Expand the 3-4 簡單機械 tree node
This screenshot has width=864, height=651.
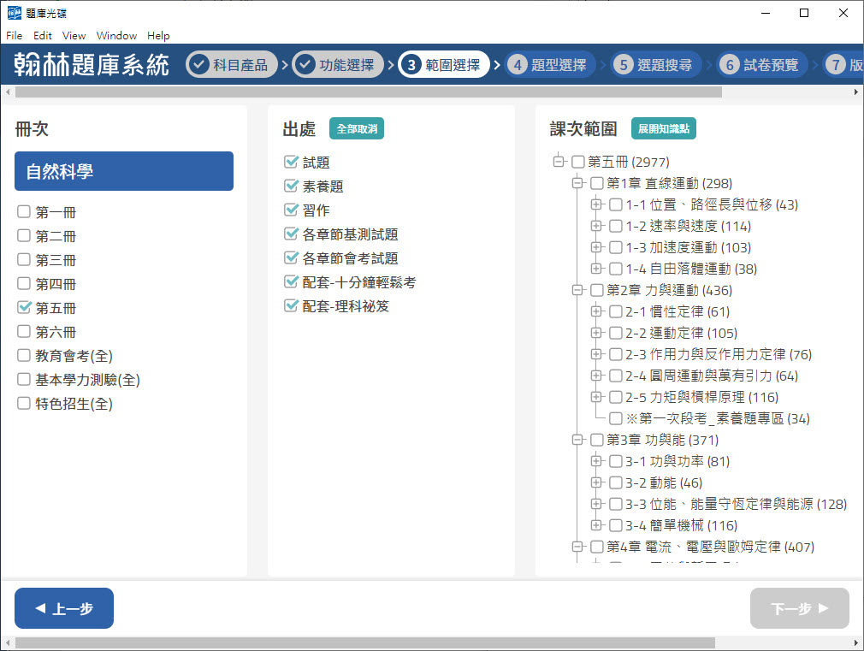coord(596,525)
